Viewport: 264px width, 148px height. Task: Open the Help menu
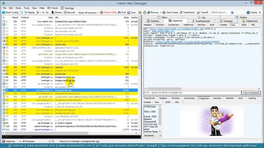point(42,8)
